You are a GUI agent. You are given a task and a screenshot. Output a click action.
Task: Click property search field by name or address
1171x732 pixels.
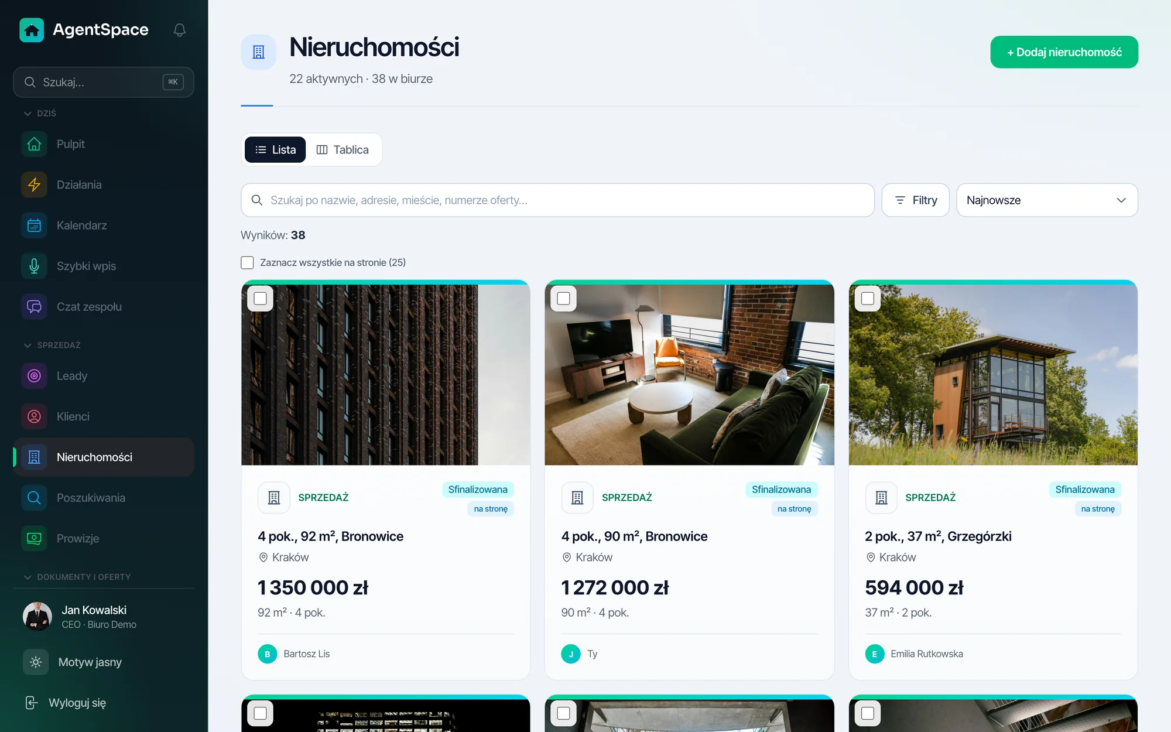click(x=557, y=200)
